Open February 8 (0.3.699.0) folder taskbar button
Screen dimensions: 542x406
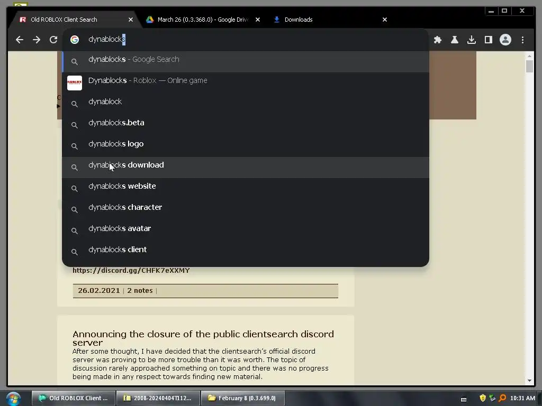coord(242,398)
